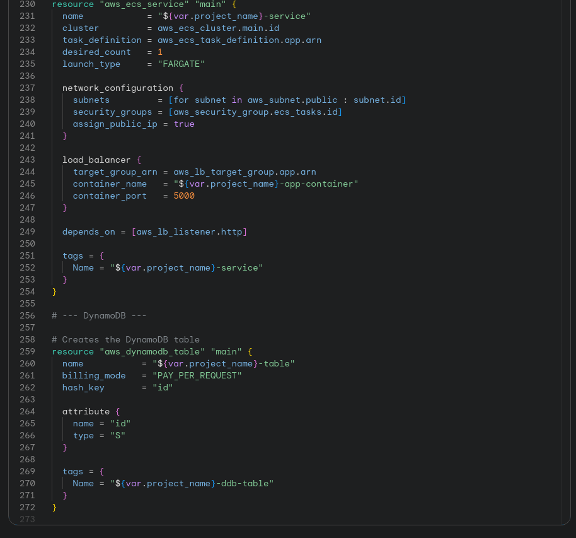The width and height of the screenshot is (576, 538).
Task: Click the hash_key value "id"
Action: pos(163,387)
